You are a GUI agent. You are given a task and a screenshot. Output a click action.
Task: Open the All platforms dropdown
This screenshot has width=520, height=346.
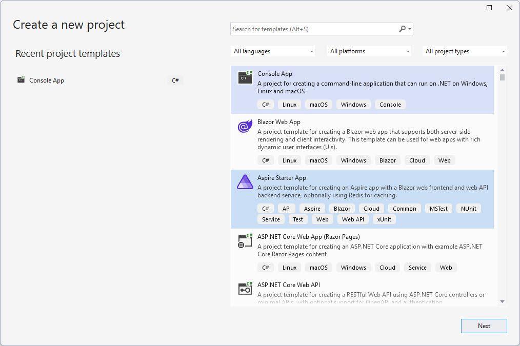click(x=369, y=51)
